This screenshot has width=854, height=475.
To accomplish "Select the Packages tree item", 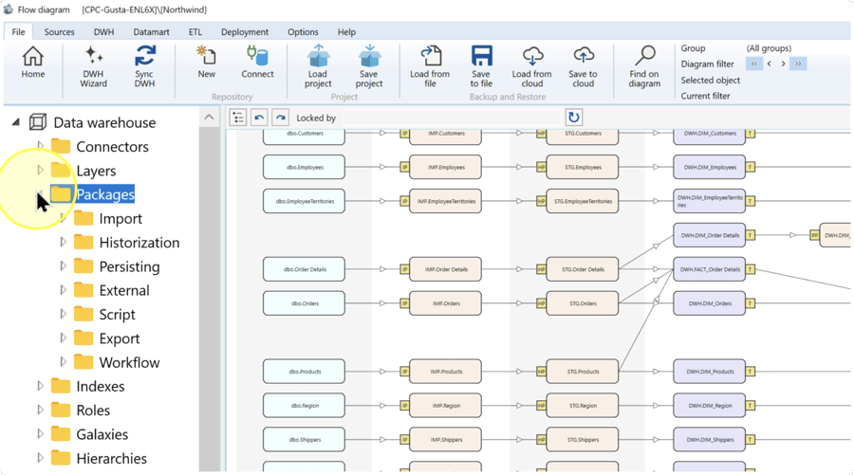I will pos(105,194).
